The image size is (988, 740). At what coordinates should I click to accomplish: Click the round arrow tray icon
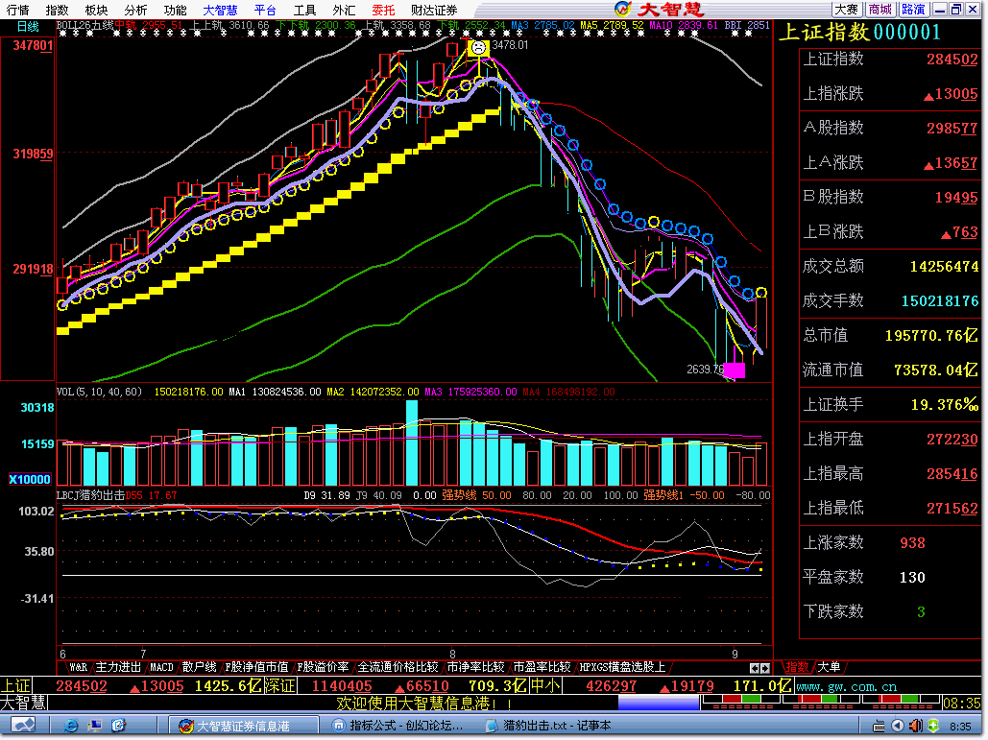(x=898, y=727)
